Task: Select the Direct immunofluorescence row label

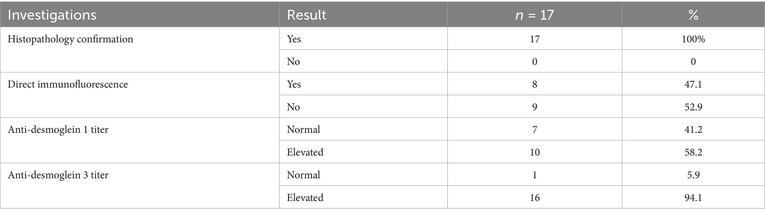Action: point(68,84)
